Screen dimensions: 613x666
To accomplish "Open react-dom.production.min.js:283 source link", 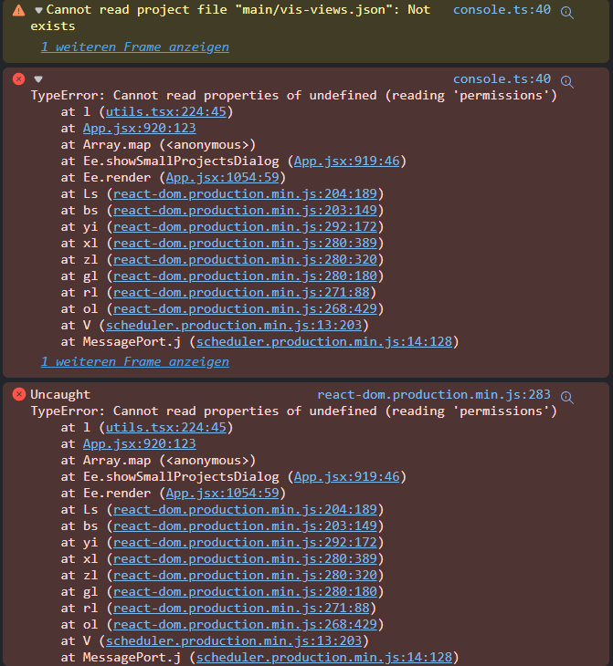I will click(433, 395).
